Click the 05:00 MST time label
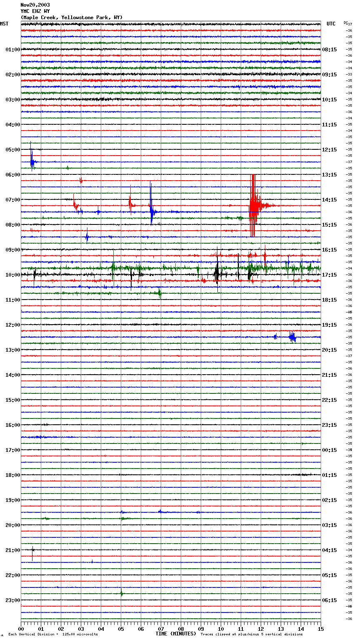 pyautogui.click(x=12, y=150)
